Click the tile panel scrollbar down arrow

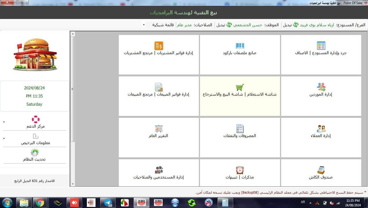pyautogui.click(x=72, y=184)
